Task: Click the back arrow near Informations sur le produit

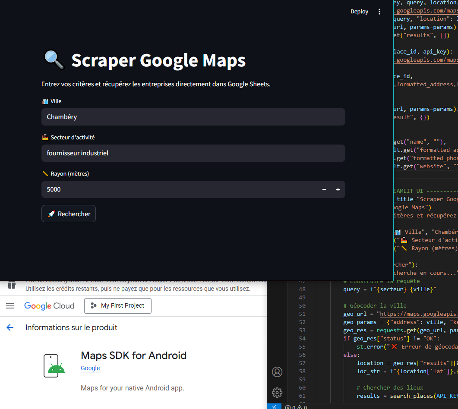Action: (x=10, y=327)
